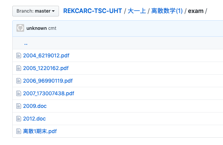Open file 2009.doc
This screenshot has width=223, height=145.
[x=35, y=106]
